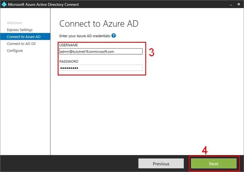The image size is (244, 172).
Task: Click the PASSWORD label
Action: point(69,61)
